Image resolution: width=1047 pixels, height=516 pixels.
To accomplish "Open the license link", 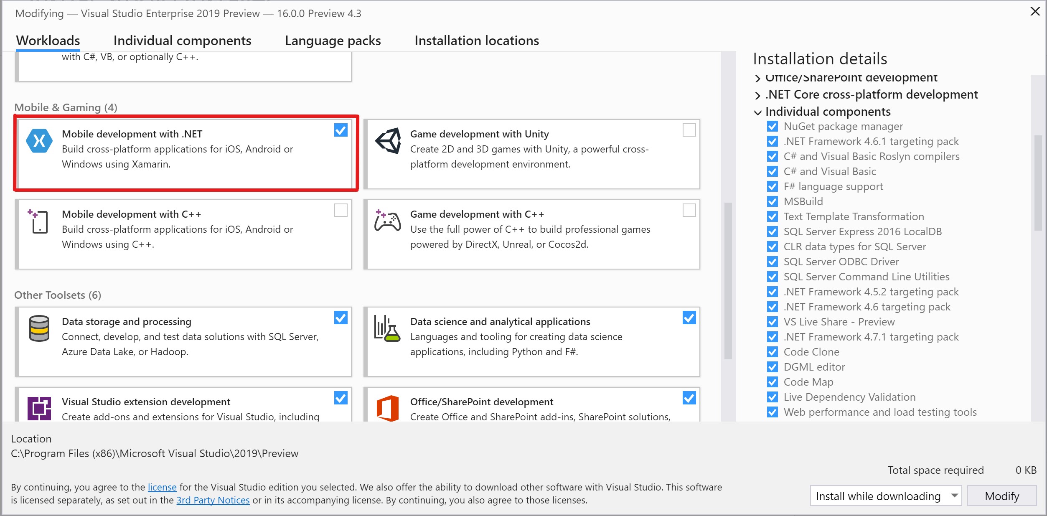I will [x=162, y=487].
